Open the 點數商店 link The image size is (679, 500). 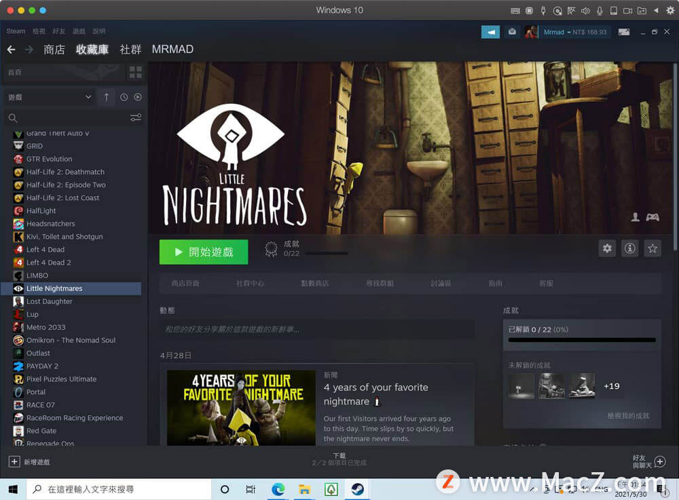point(315,284)
